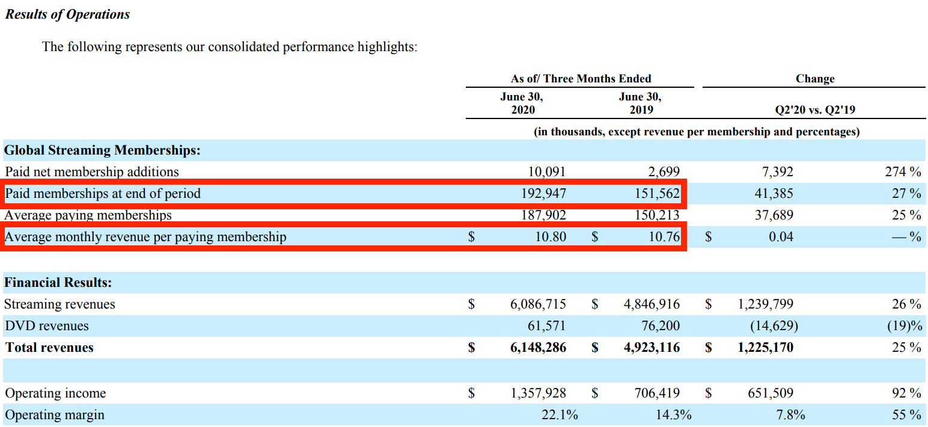Click the 151,562 paid memberships value
The height and width of the screenshot is (427, 928).
click(658, 194)
